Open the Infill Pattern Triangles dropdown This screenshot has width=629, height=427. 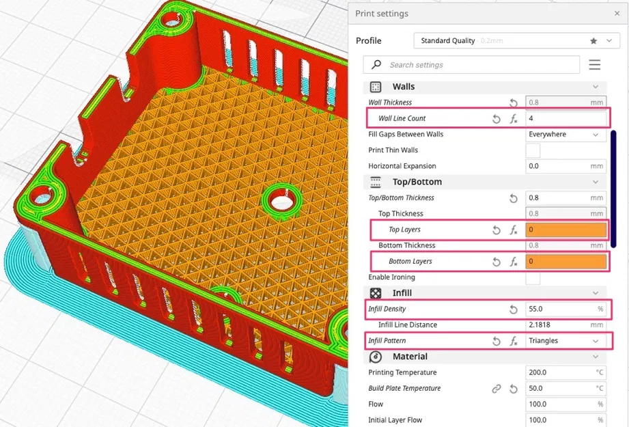click(566, 341)
